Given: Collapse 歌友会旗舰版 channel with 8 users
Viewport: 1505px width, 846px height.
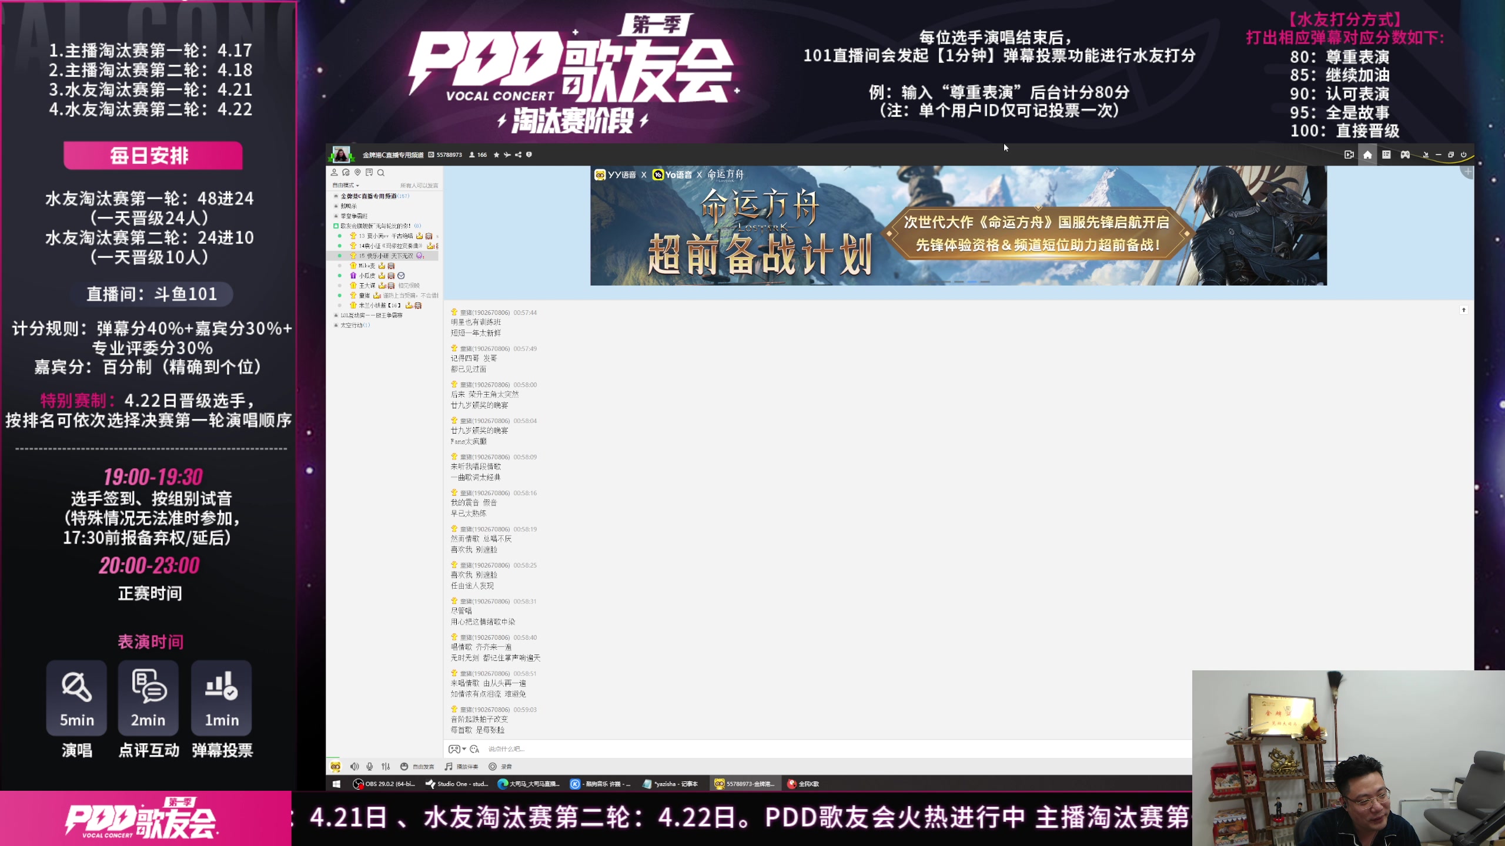Looking at the screenshot, I should coord(377,226).
